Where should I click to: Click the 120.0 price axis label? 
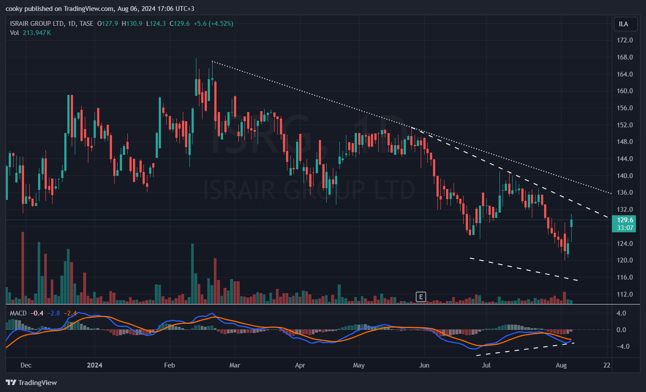[625, 260]
